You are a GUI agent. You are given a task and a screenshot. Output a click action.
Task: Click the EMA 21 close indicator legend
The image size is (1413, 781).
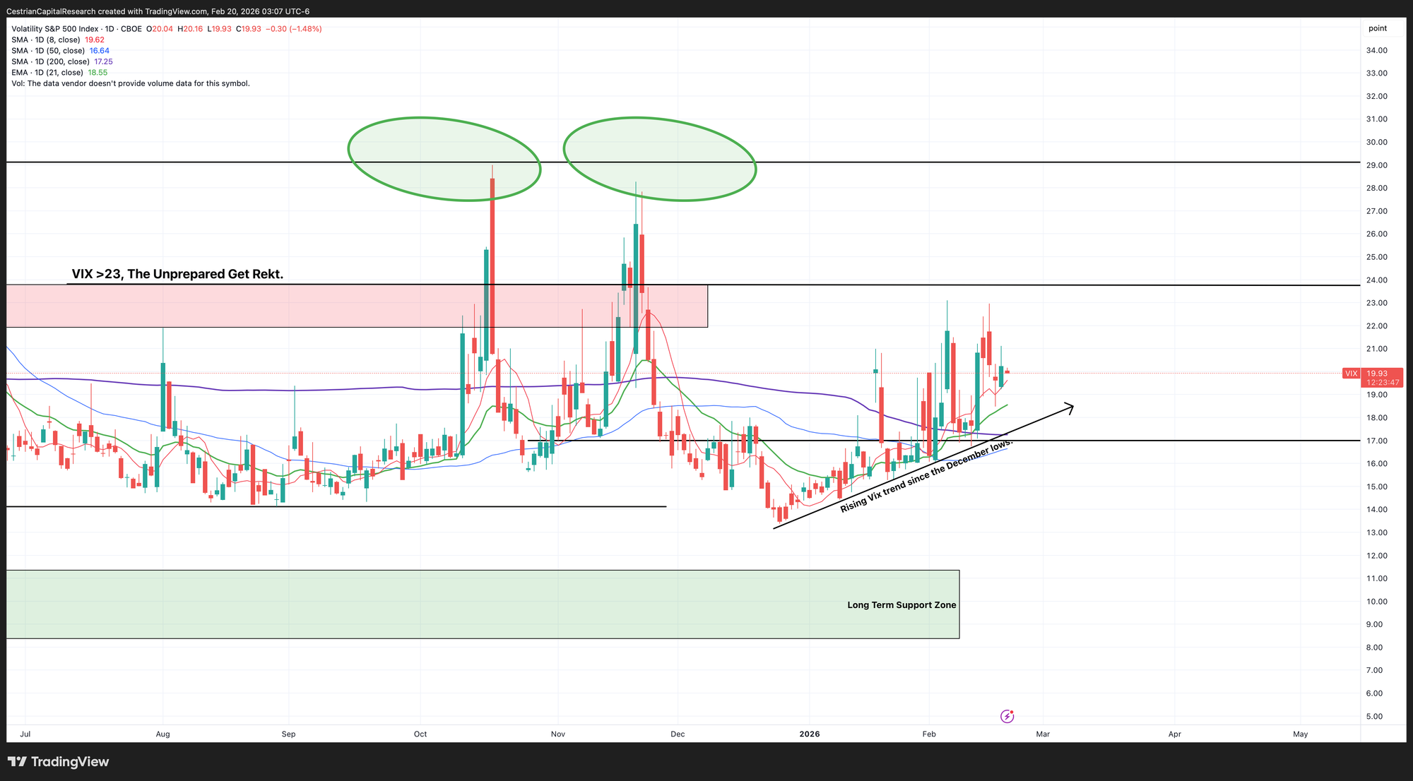point(47,73)
